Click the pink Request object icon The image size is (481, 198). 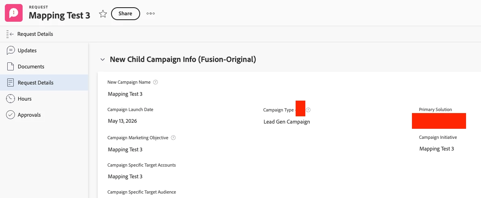[x=13, y=13]
